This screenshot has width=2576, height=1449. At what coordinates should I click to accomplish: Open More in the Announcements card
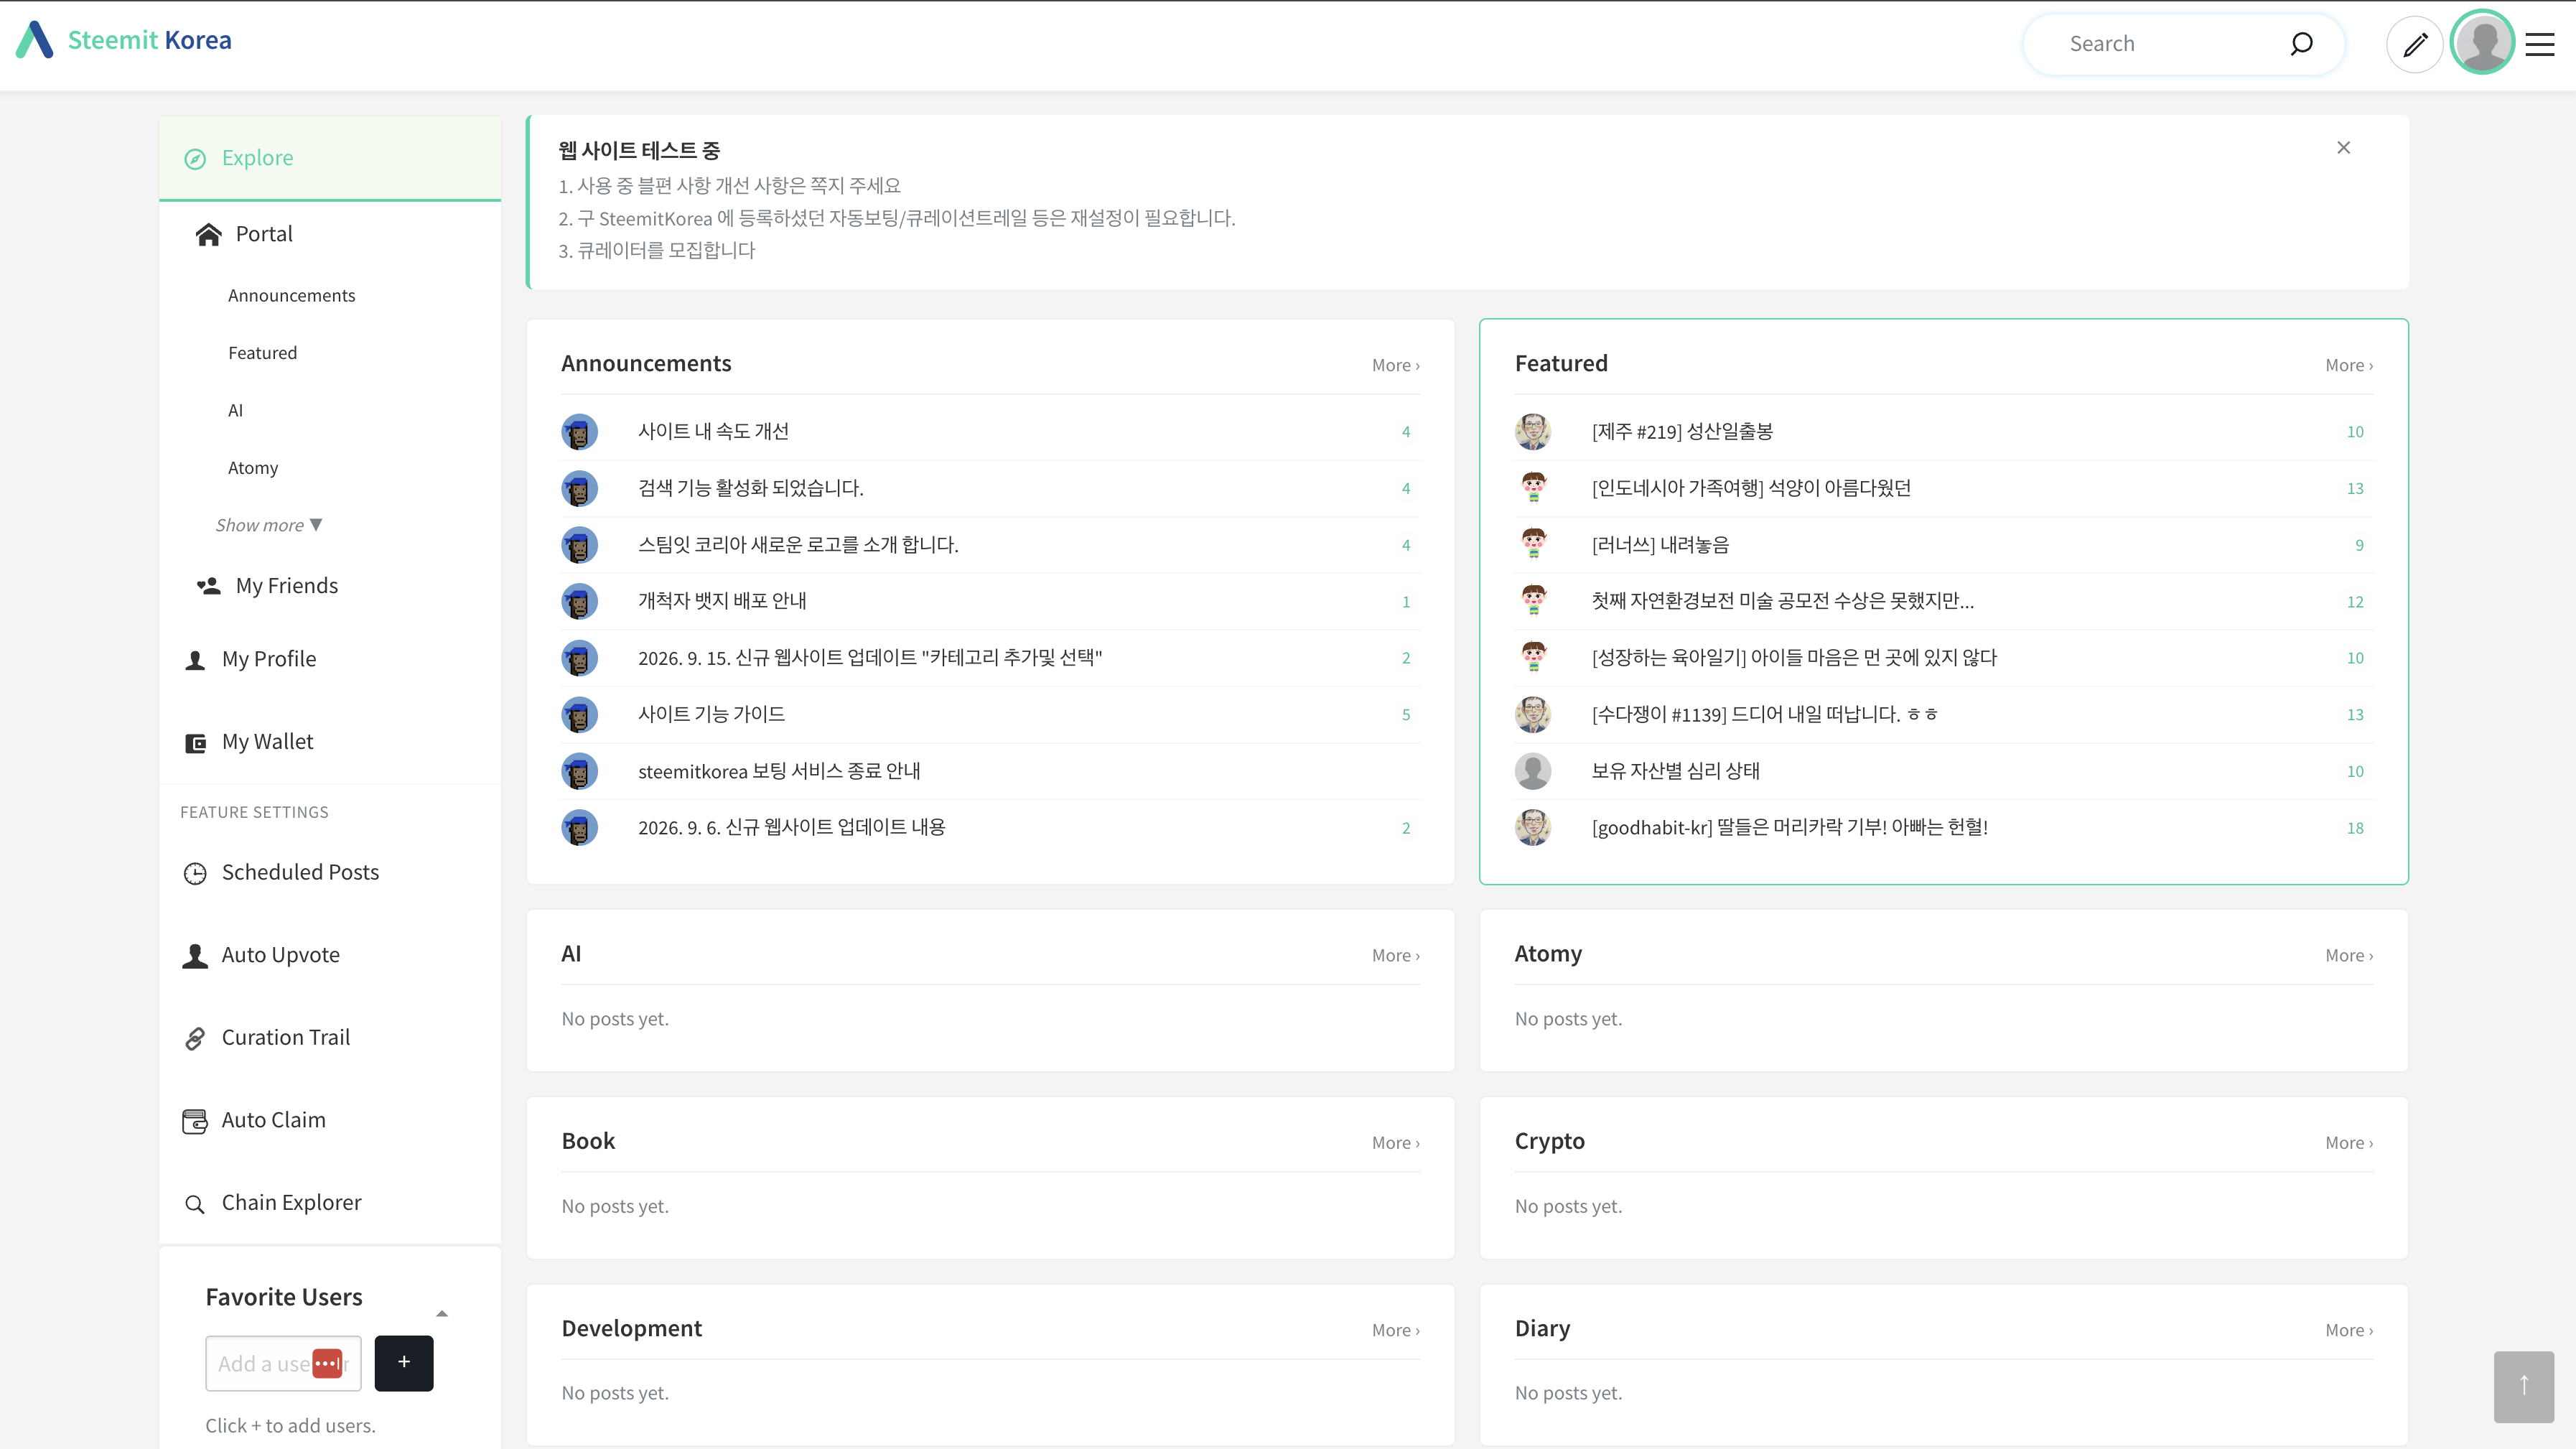[x=1395, y=365]
